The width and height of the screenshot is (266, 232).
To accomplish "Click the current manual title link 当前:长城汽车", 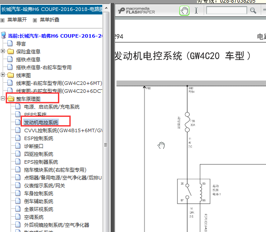I will 55,36.
